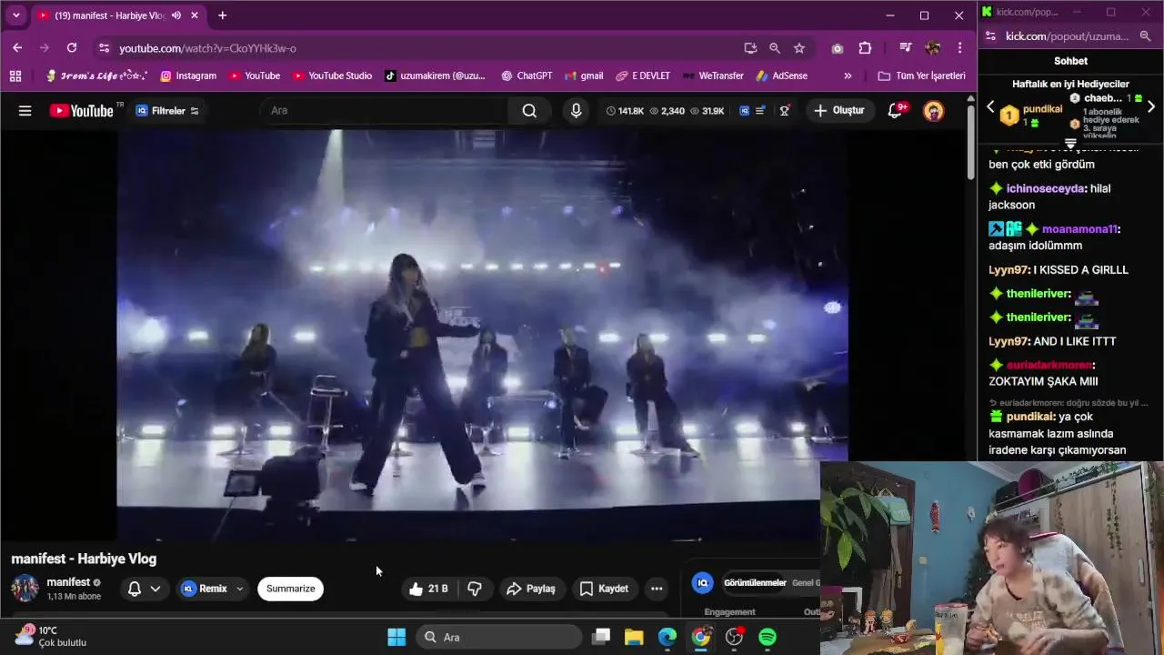Image resolution: width=1164 pixels, height=655 pixels.
Task: Open the Filtreler filter button
Action: pos(167,111)
